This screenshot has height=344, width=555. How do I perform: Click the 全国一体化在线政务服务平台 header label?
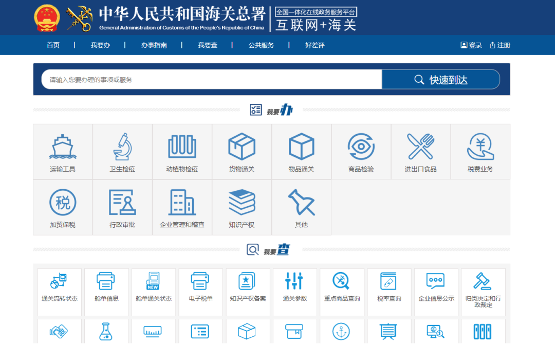[x=316, y=12]
